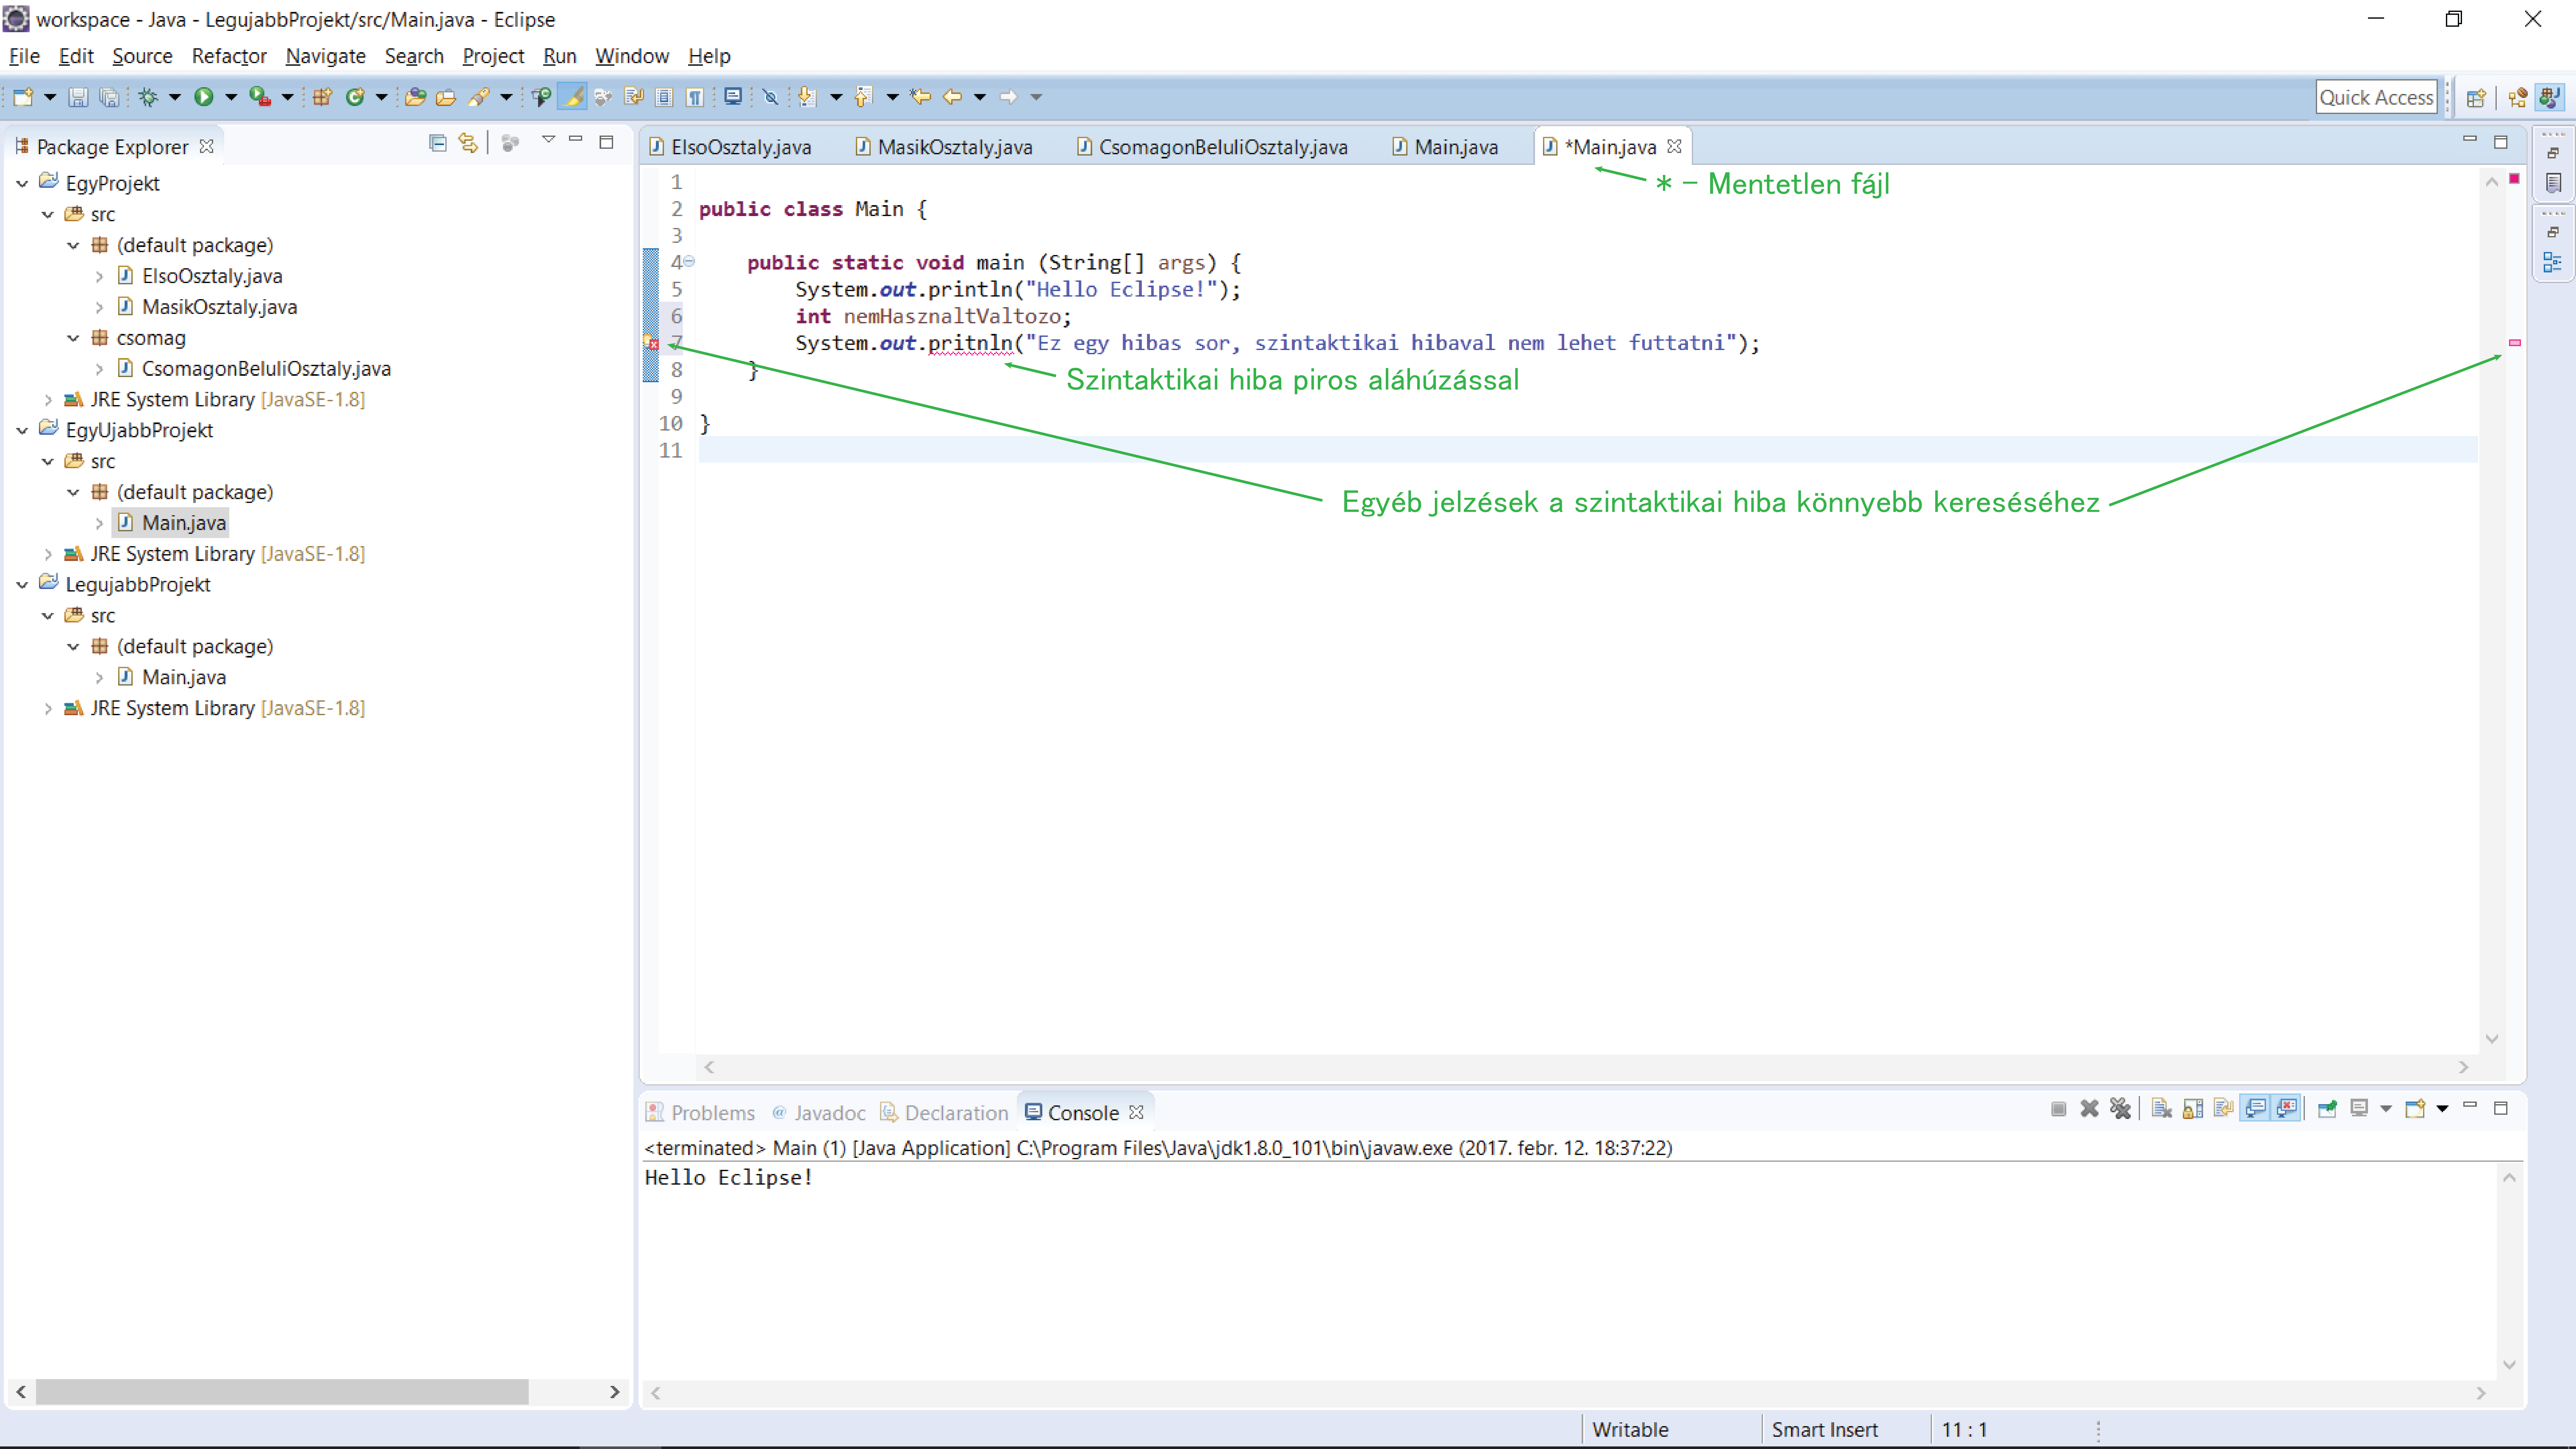The image size is (2576, 1449).
Task: Click the Pin Console icon
Action: pyautogui.click(x=2327, y=1108)
